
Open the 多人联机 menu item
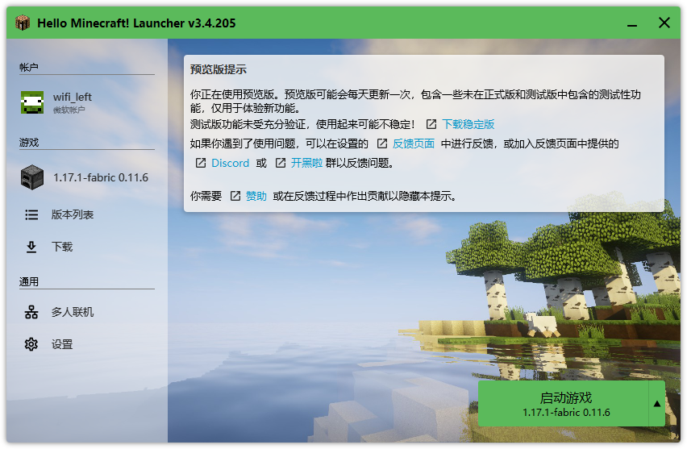pyautogui.click(x=73, y=312)
